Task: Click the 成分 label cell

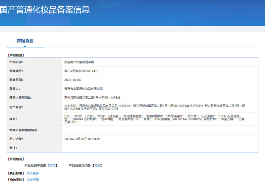Action: [34, 119]
